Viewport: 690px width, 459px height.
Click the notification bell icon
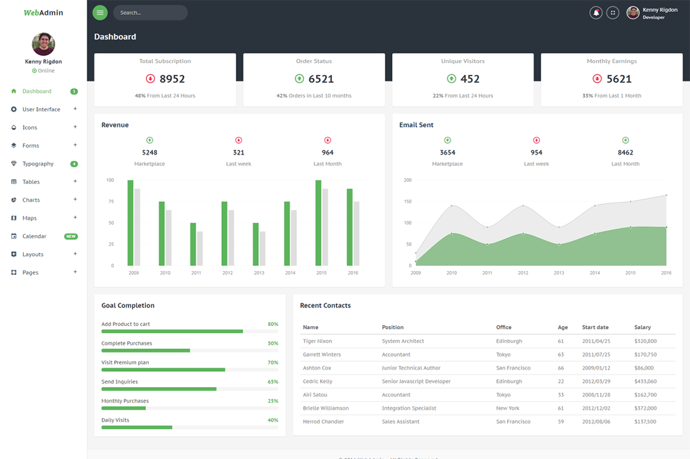pyautogui.click(x=595, y=12)
